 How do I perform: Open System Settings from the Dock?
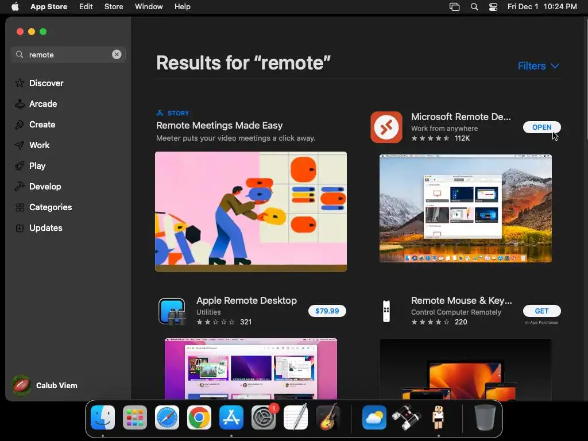263,417
